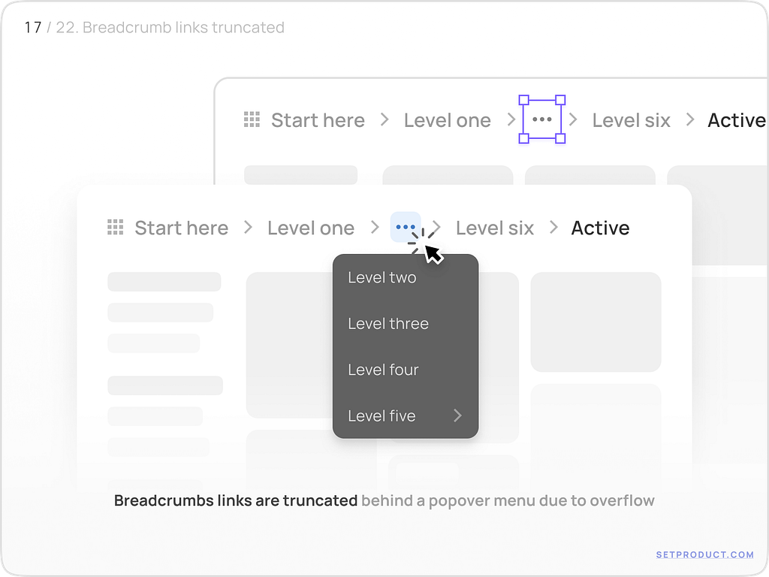
Task: Select Level three in the overflow menu
Action: pos(388,324)
